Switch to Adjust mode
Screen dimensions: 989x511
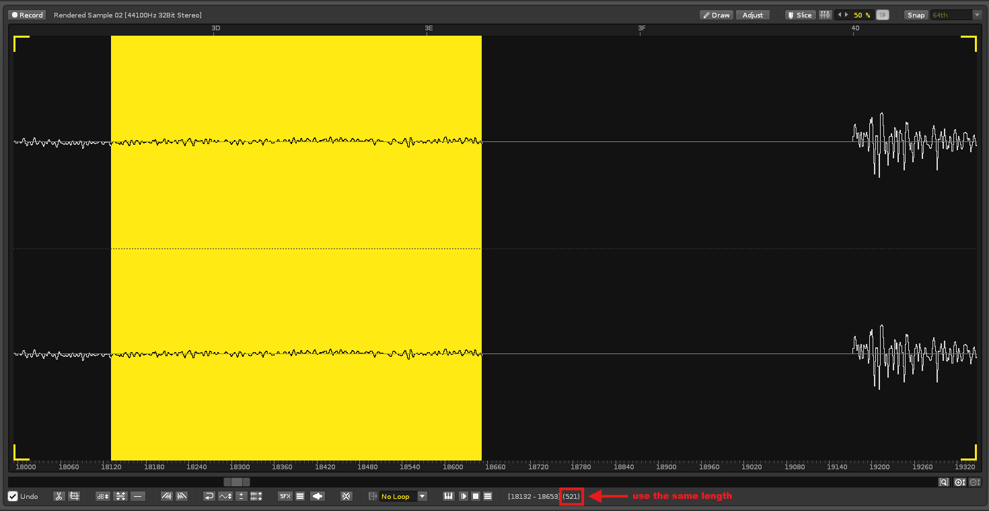753,15
